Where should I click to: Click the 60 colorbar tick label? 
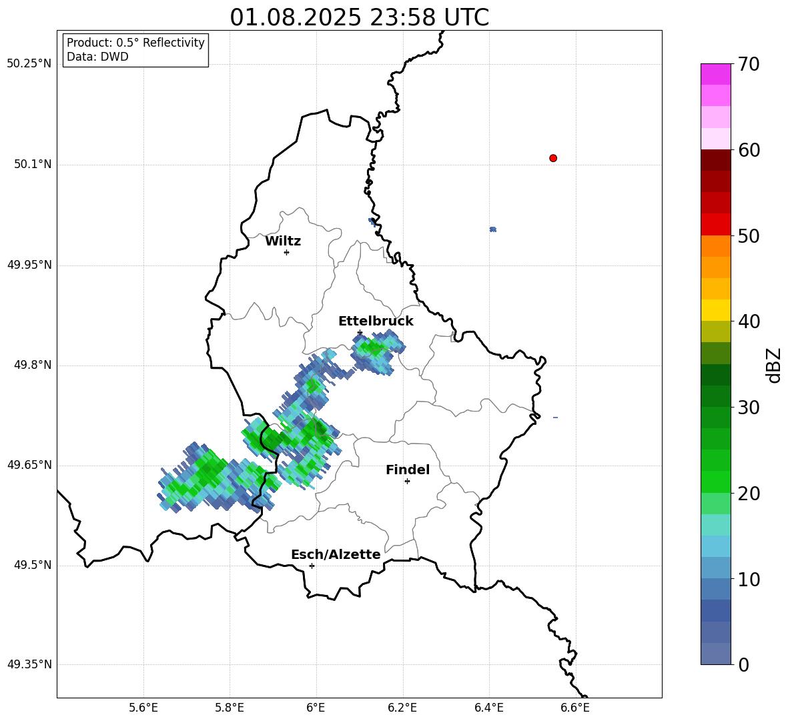[x=749, y=149]
